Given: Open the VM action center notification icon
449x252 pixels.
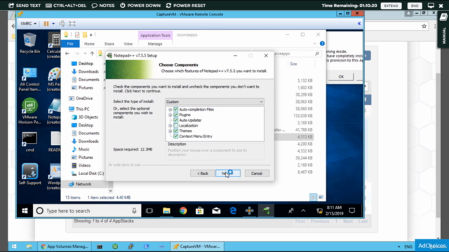Looking at the screenshot, I should coord(352,211).
